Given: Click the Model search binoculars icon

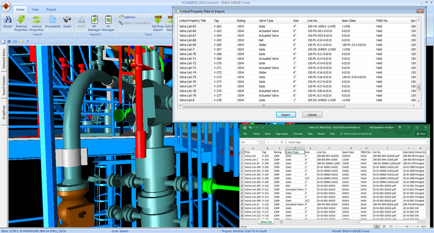Looking at the screenshot, I should click(8, 20).
